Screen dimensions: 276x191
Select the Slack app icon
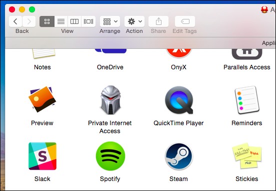click(x=42, y=156)
